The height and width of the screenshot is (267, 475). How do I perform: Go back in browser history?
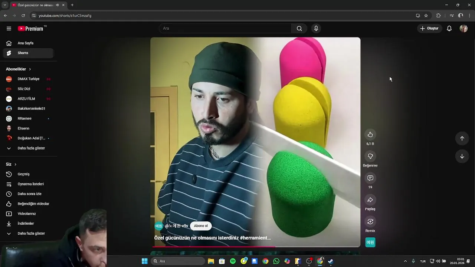point(5,16)
